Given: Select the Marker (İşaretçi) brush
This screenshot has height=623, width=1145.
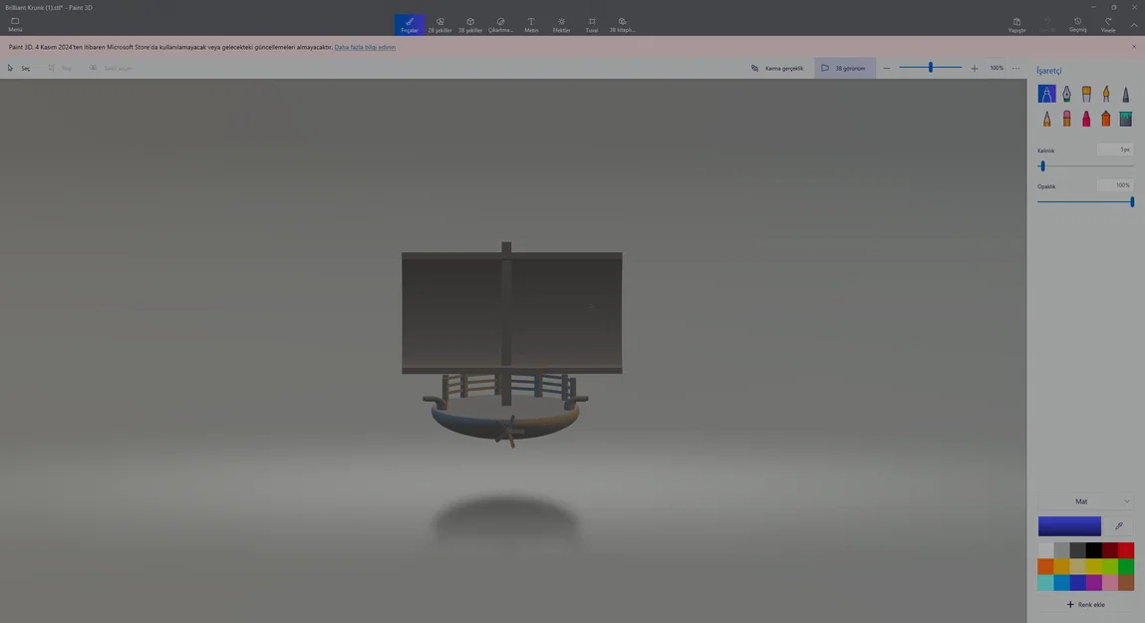Looking at the screenshot, I should pos(1046,94).
